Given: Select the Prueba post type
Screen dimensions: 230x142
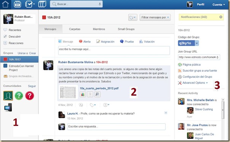Looking at the screenshot, I should coord(127,41).
